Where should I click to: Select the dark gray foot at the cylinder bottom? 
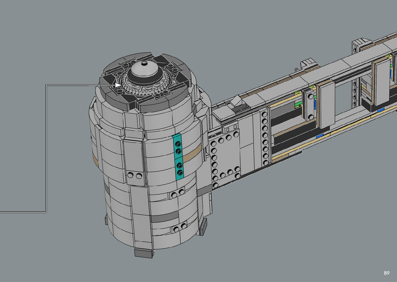143,253
